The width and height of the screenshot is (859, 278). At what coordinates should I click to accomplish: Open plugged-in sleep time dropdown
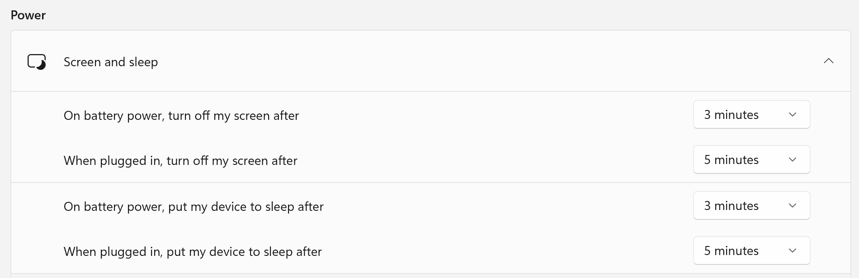[751, 251]
